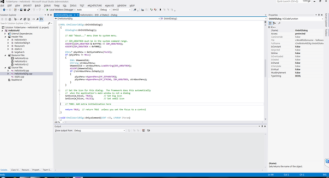Viewport: 329px width, 178px height.
Task: Open the CHelloWorldDlg scope dropdown
Action: (x=107, y=19)
